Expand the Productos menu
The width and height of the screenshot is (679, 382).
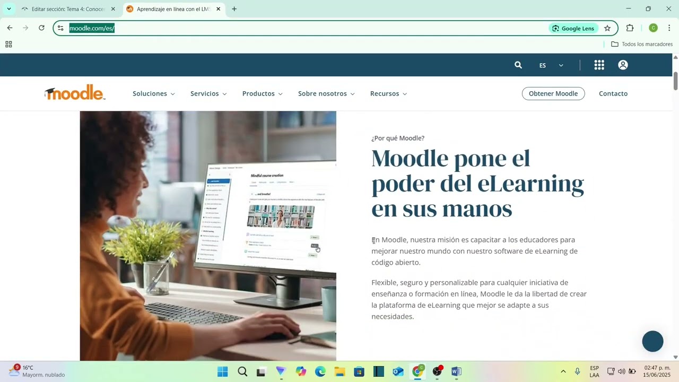coord(263,93)
